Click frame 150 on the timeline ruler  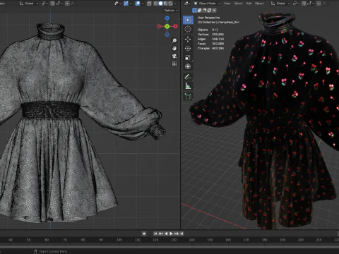[x=210, y=240]
